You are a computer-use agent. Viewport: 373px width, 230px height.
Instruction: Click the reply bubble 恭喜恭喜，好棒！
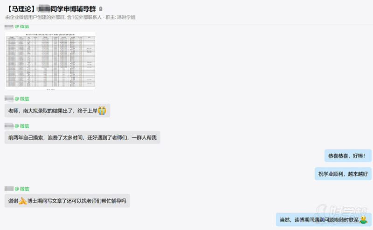coord(348,156)
